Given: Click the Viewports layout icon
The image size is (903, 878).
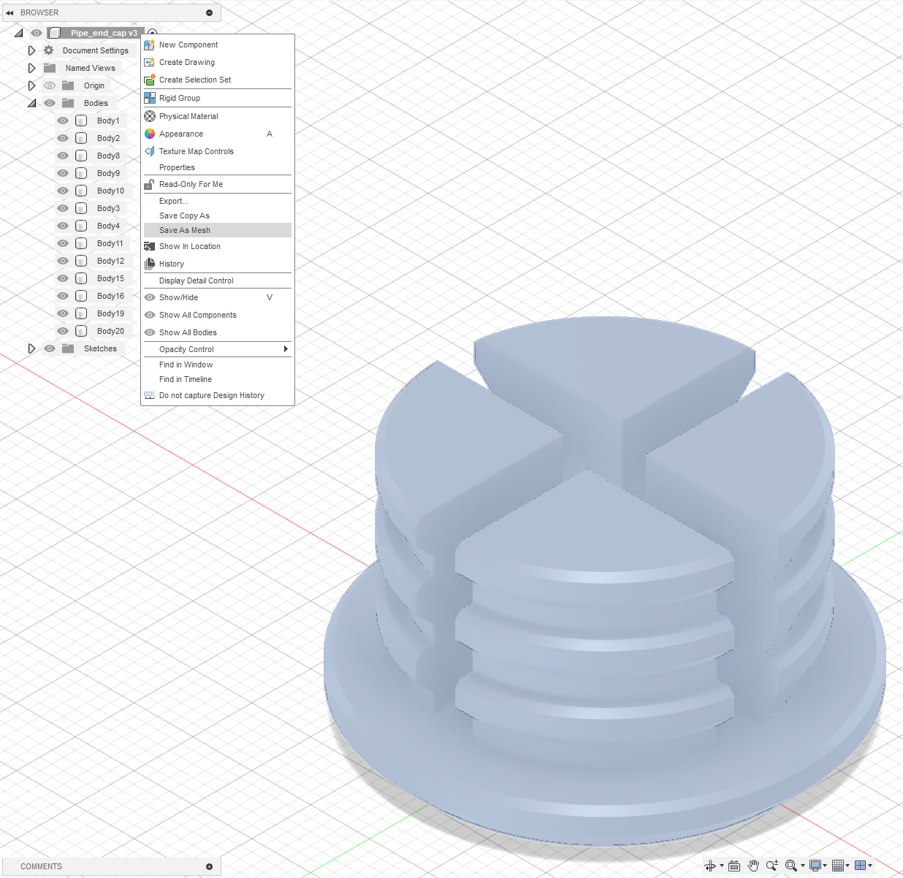Looking at the screenshot, I should (x=861, y=866).
